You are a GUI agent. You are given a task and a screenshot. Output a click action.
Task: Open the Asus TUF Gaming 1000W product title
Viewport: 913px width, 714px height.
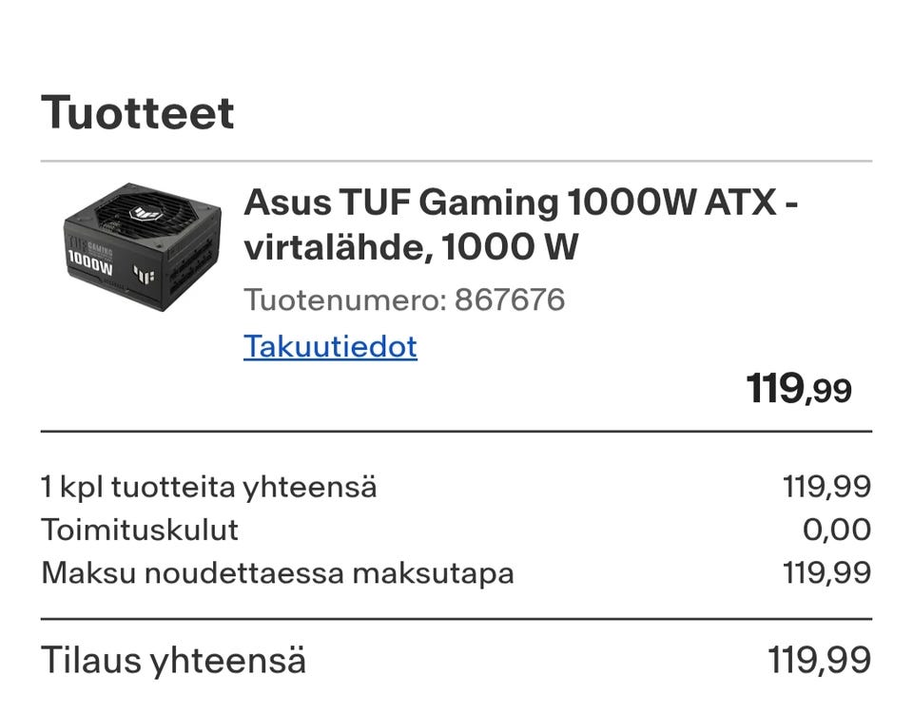[520, 224]
